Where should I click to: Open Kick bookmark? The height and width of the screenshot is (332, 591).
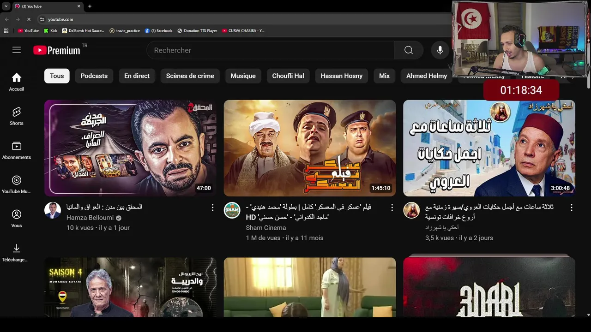click(50, 31)
